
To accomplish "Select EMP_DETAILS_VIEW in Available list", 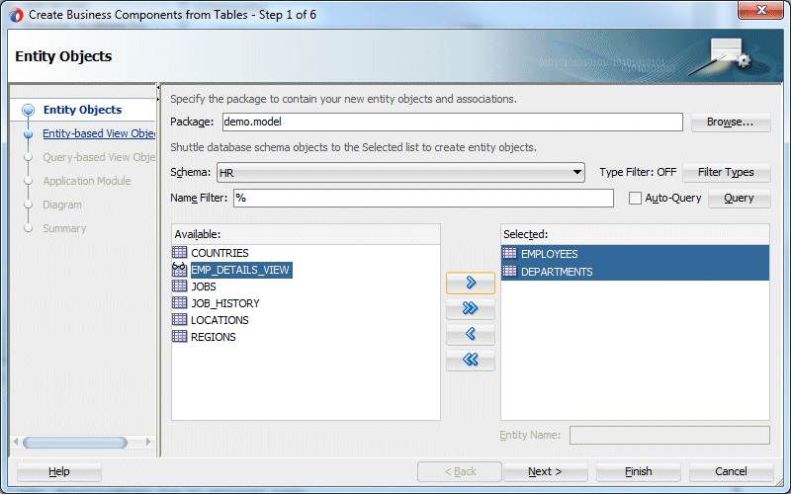I will click(240, 270).
